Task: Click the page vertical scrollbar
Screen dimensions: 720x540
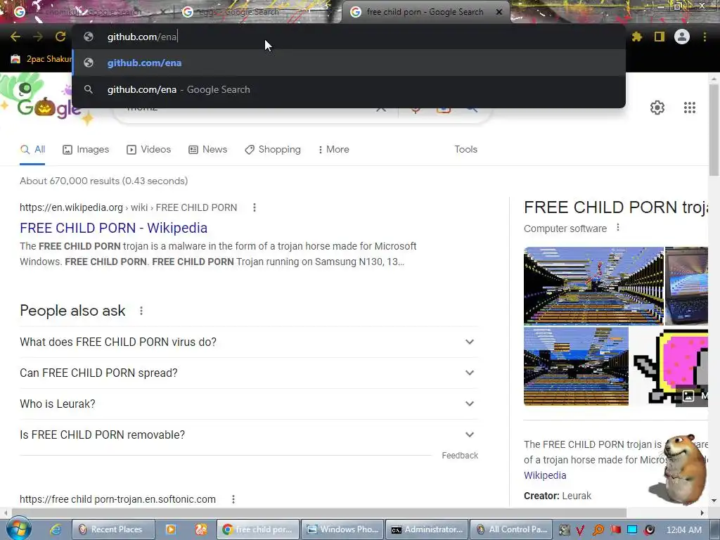Action: (x=714, y=129)
